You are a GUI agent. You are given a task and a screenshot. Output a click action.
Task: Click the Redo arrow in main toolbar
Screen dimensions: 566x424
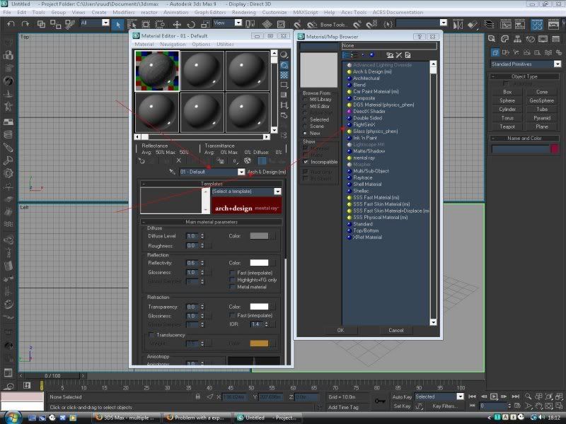tap(25, 24)
